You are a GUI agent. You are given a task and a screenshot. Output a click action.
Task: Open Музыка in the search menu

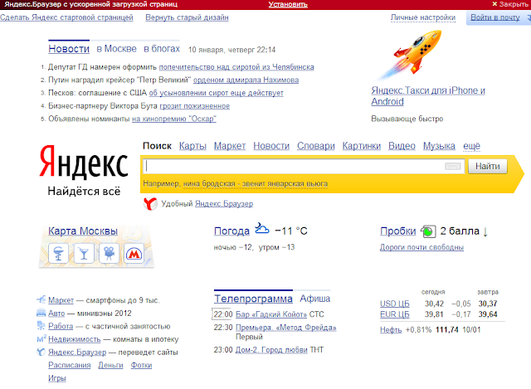pos(439,146)
